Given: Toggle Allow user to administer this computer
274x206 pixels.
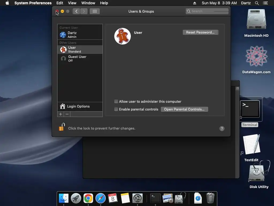Looking at the screenshot, I should (116, 101).
